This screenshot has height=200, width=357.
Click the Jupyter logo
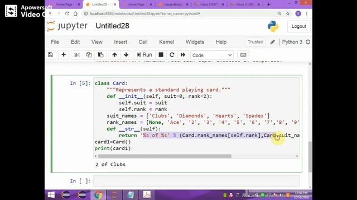(x=67, y=26)
